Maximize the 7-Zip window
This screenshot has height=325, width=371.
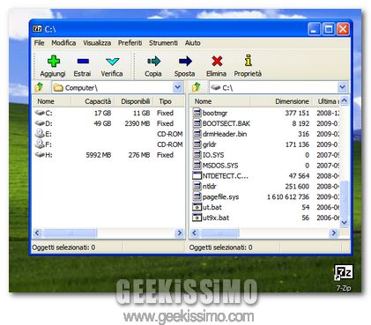pos(328,29)
